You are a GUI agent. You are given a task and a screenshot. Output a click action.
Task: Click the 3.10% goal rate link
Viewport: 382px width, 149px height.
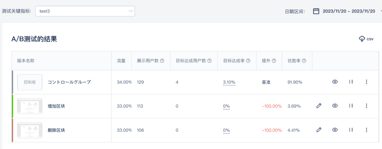[x=229, y=82]
